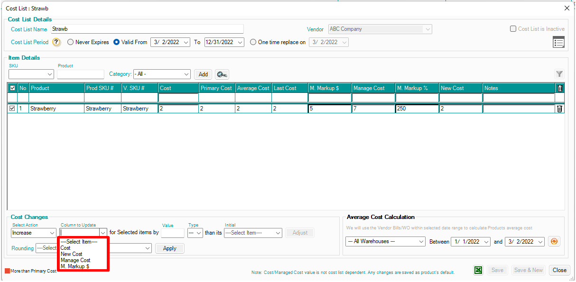Choose New Cost from the dropdown list
The image size is (576, 282).
click(71, 254)
